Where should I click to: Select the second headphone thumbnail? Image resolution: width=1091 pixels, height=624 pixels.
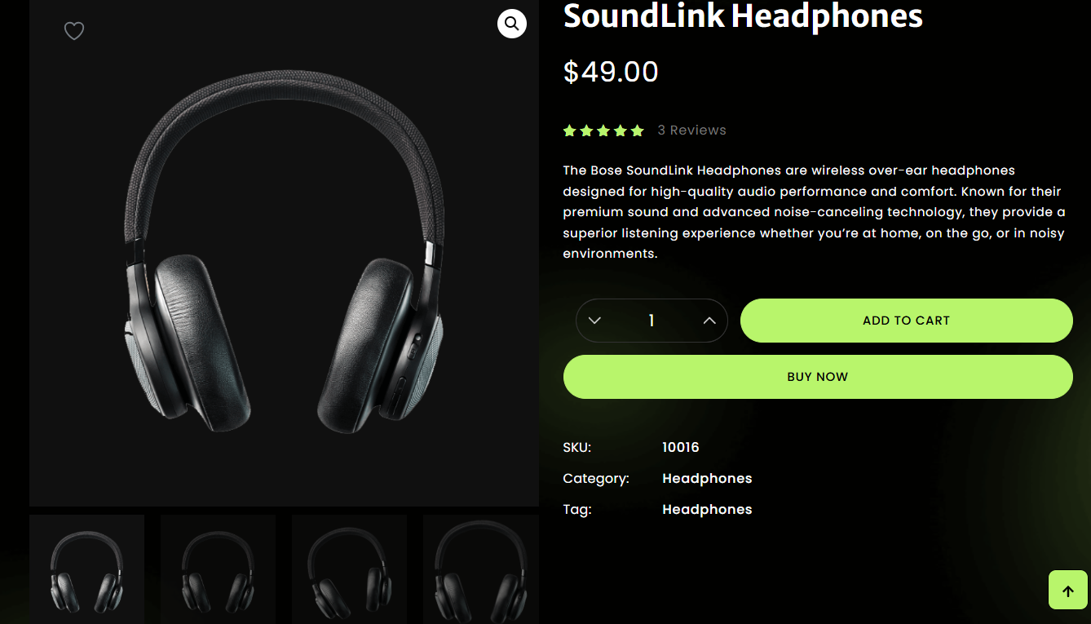[x=218, y=569]
